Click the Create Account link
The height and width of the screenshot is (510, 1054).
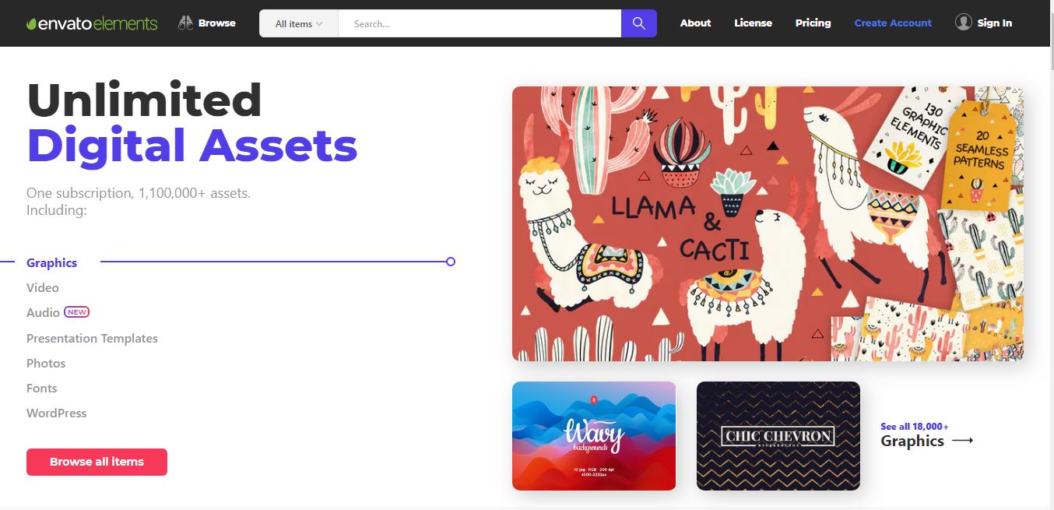point(892,23)
